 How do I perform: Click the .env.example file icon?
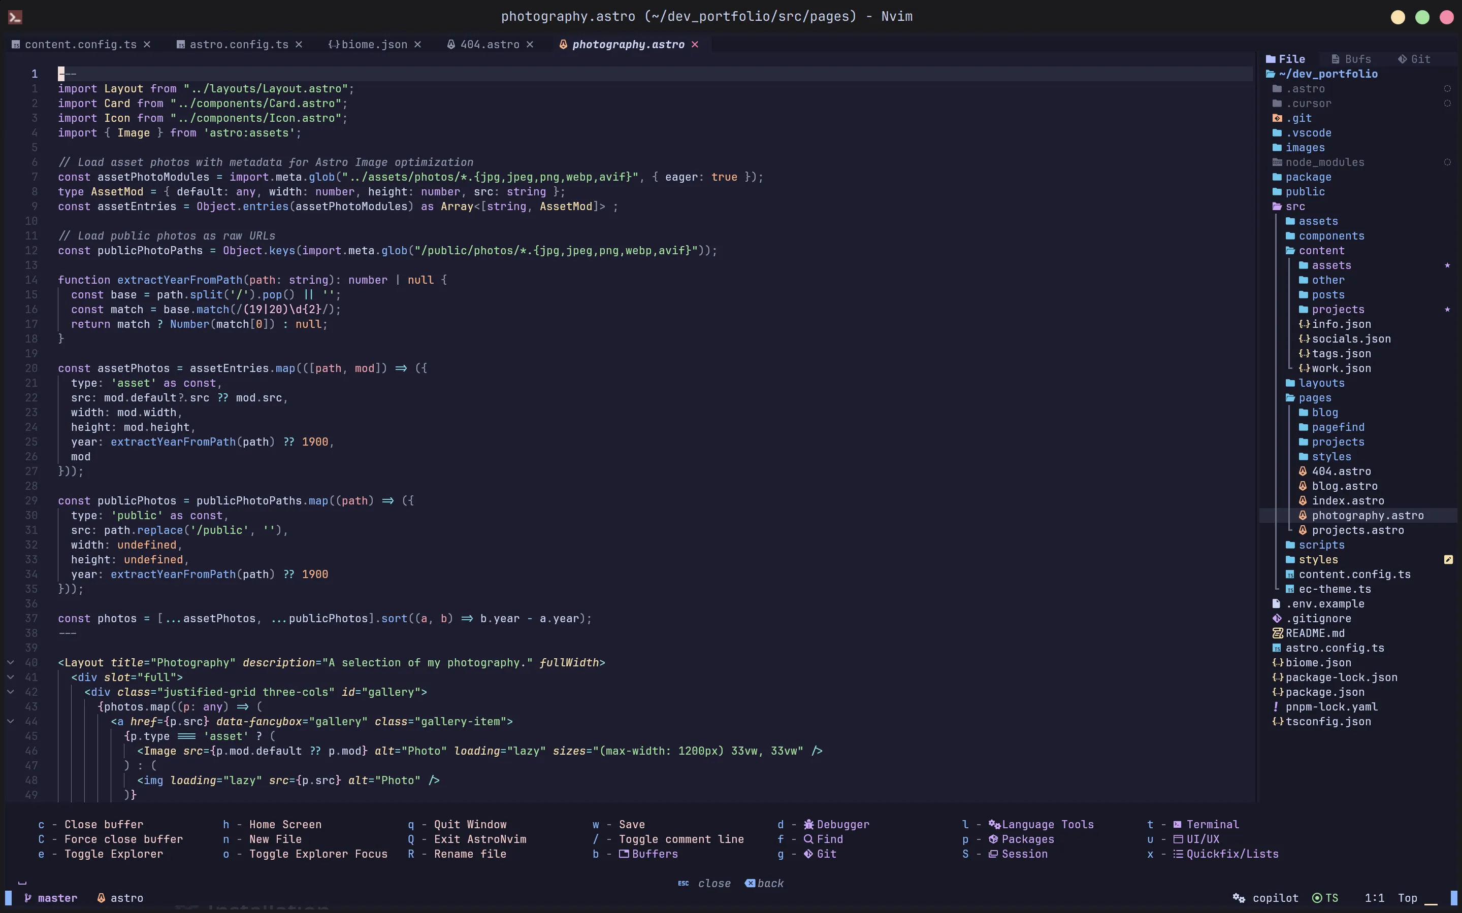pos(1276,604)
